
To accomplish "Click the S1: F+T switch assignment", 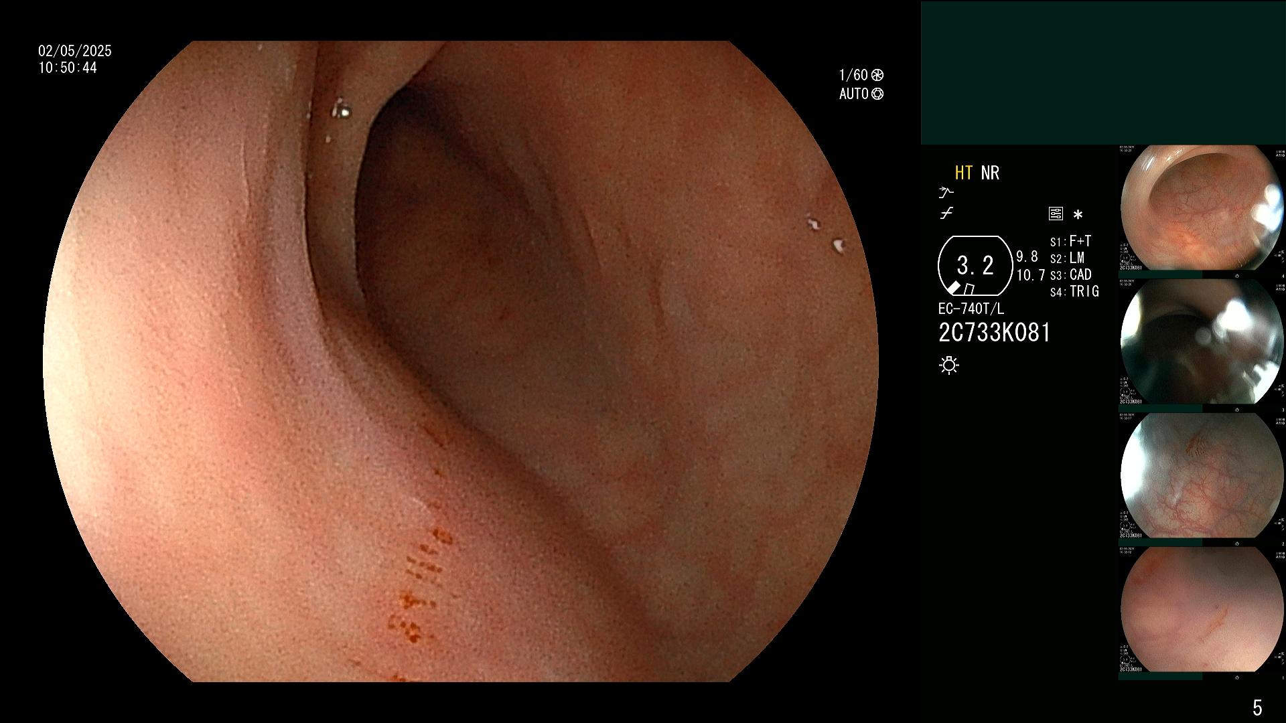I will click(x=1070, y=241).
